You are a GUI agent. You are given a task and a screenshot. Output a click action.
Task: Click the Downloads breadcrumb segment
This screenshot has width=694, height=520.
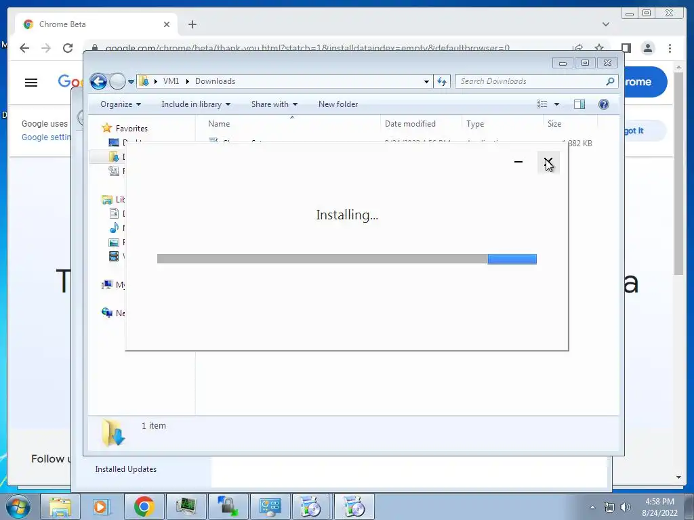[x=215, y=81]
